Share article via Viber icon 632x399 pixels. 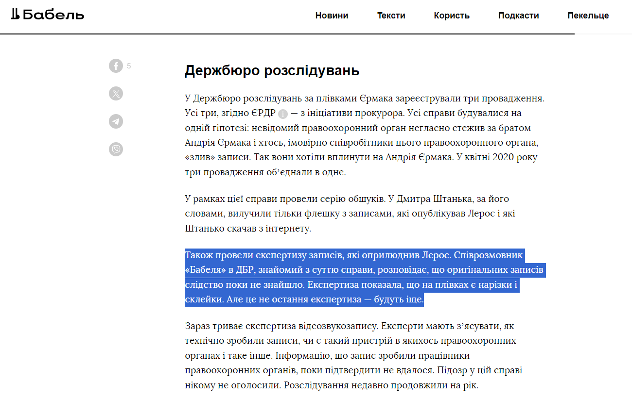pos(116,149)
